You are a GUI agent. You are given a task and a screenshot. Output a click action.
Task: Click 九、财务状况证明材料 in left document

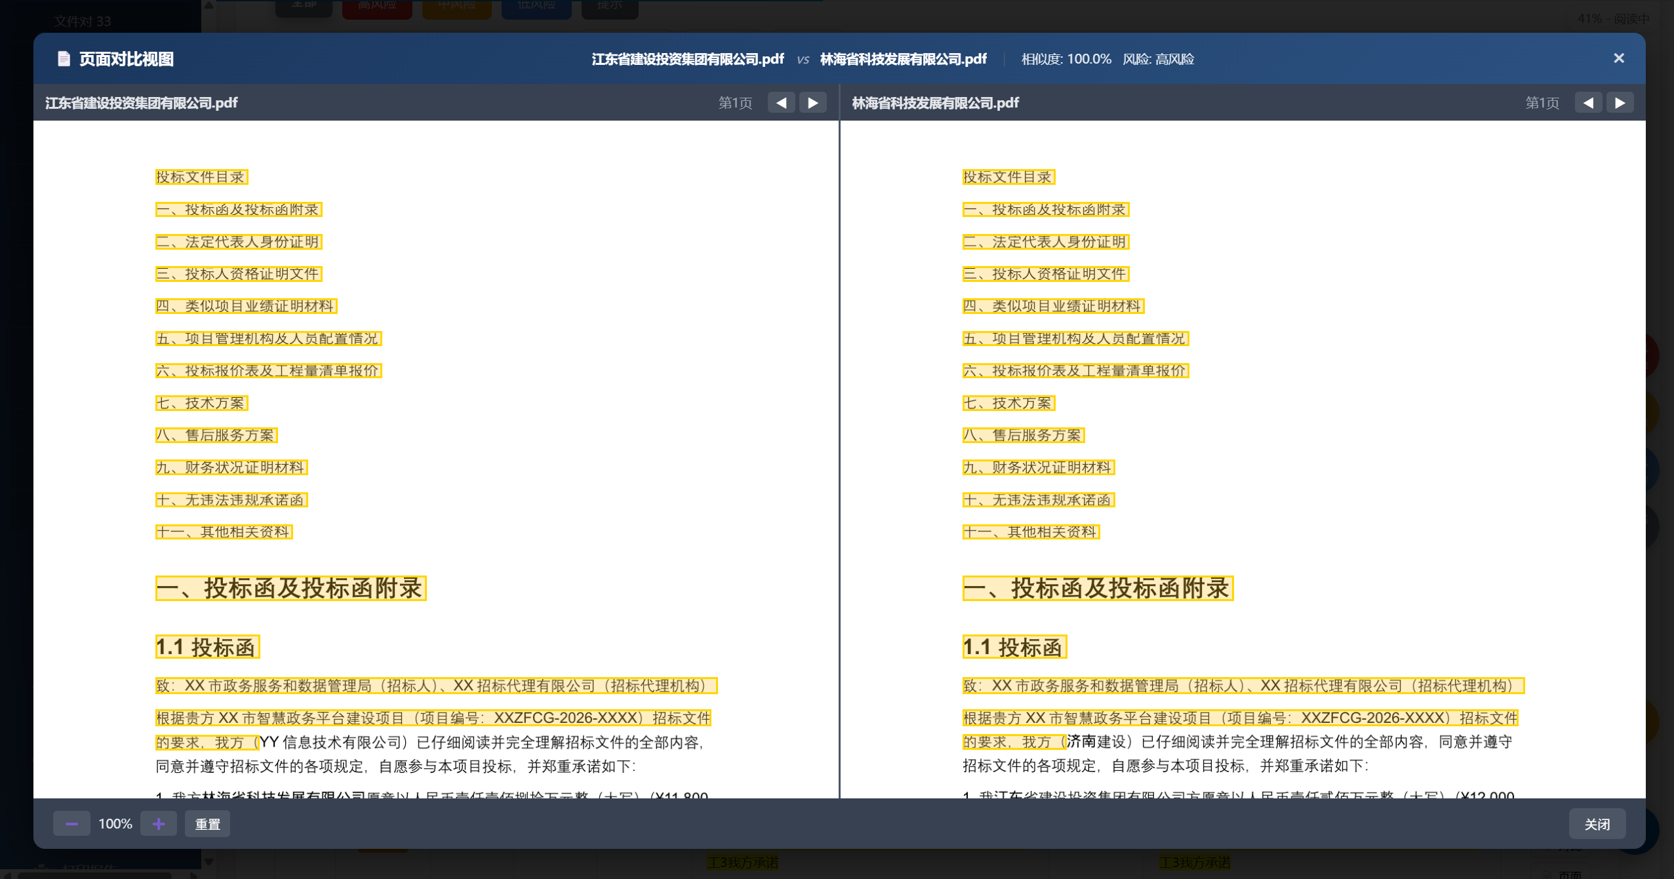231,467
